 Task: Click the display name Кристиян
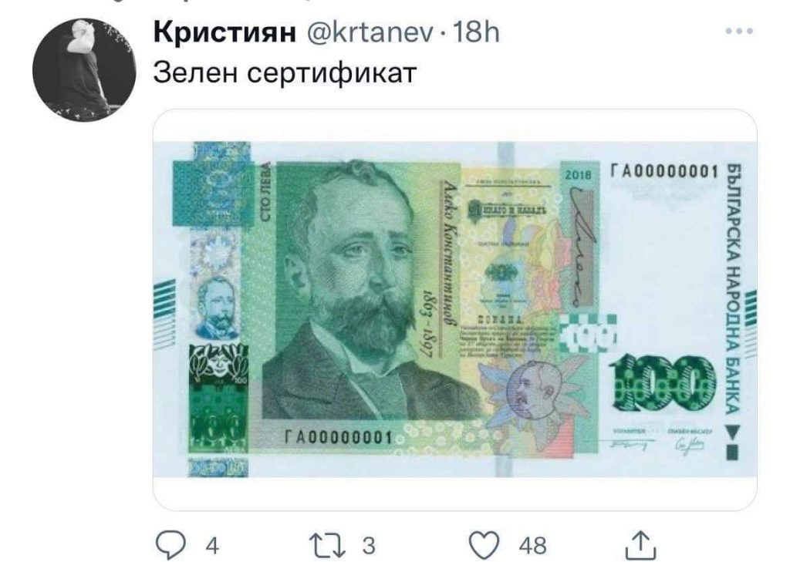225,32
